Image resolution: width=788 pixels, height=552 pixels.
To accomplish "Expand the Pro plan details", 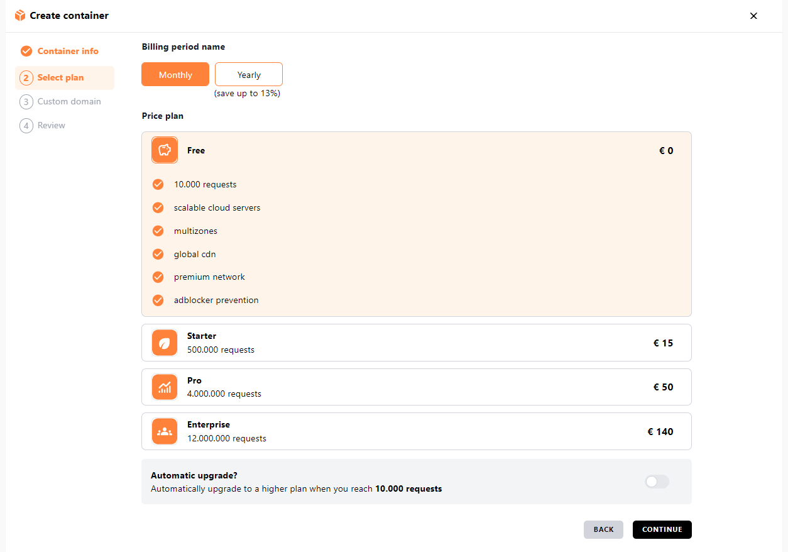I will pyautogui.click(x=416, y=387).
